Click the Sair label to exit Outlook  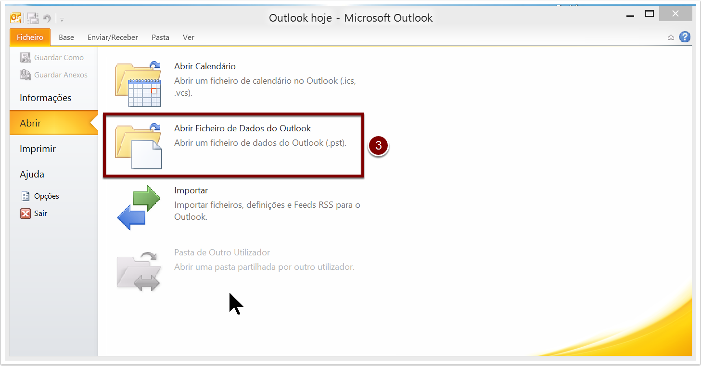tap(40, 214)
